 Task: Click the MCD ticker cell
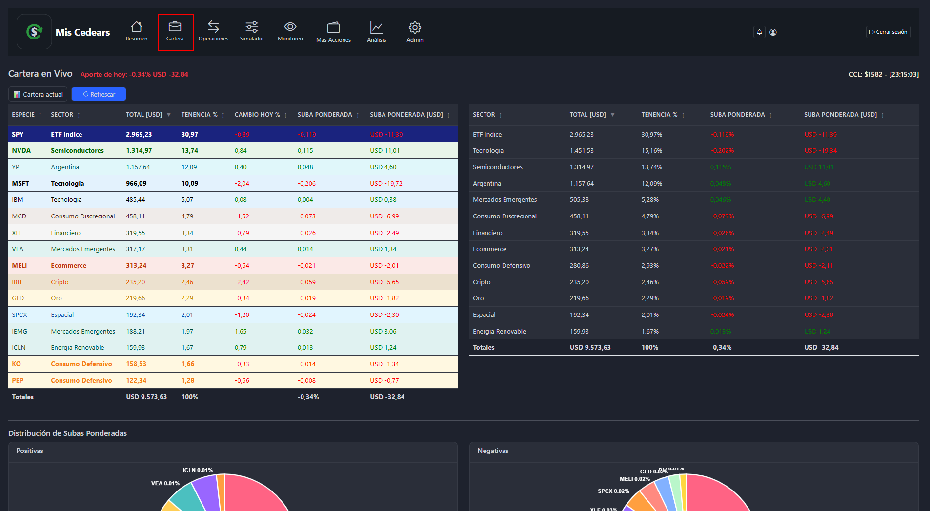click(x=19, y=216)
